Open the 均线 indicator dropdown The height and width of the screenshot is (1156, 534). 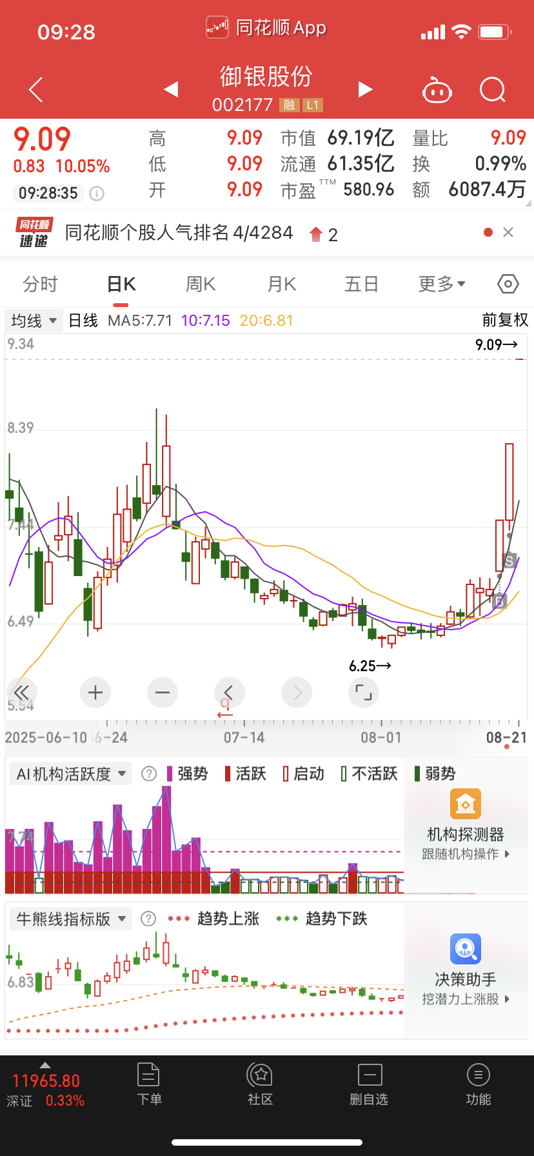(x=34, y=321)
